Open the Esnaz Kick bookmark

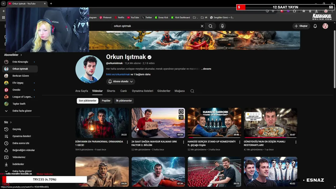click(161, 18)
